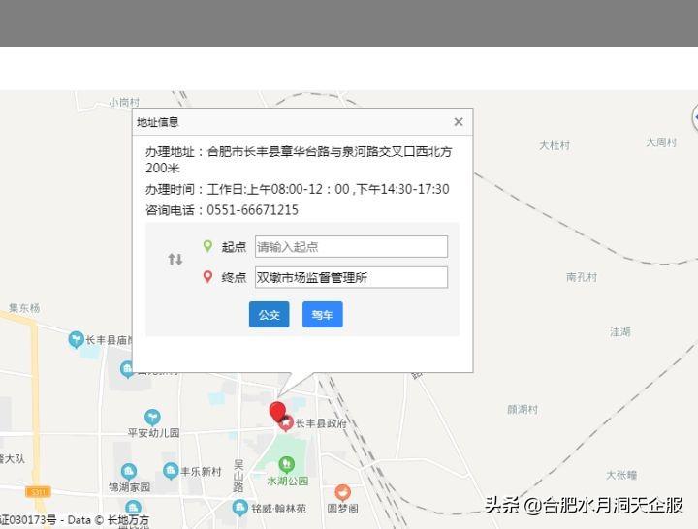Click the 公交 bus route button
Image resolution: width=698 pixels, height=529 pixels.
(x=269, y=315)
